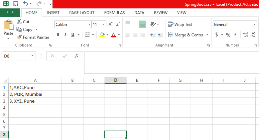Switch to the FORMULAS tab
The width and height of the screenshot is (259, 140).
[x=114, y=13]
